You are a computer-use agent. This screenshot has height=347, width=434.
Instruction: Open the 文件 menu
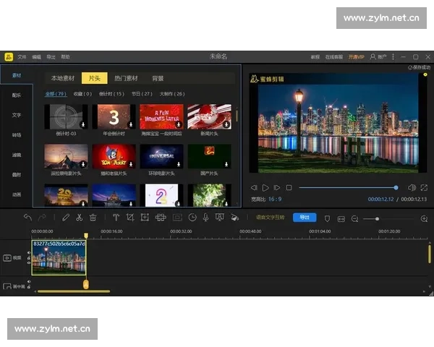[x=22, y=56]
